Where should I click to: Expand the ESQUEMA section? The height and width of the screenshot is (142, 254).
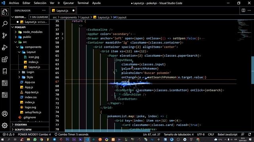pyautogui.click(x=30, y=125)
